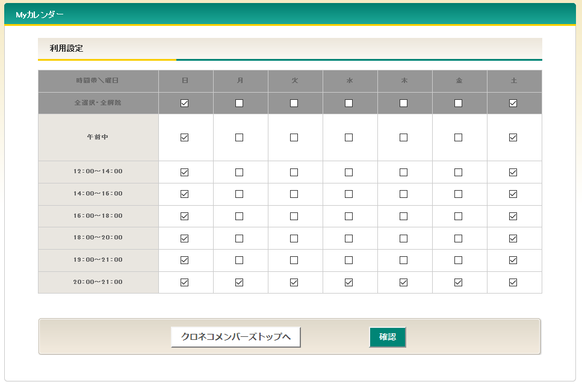Select 14:00〜16:00 for Monday (月)

click(240, 194)
